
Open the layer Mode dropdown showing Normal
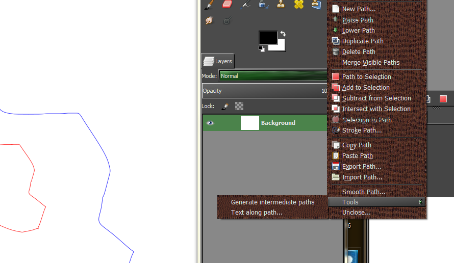[x=273, y=76]
